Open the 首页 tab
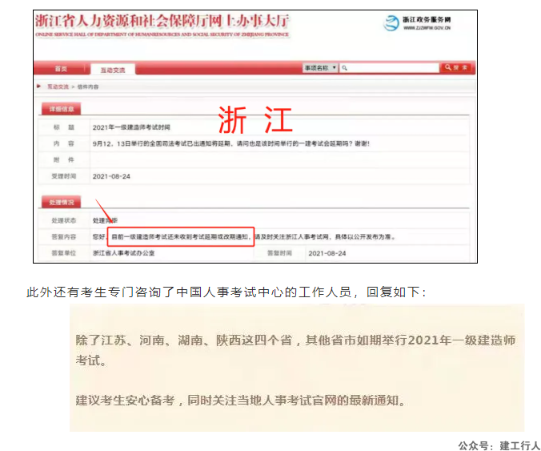 click(61, 69)
